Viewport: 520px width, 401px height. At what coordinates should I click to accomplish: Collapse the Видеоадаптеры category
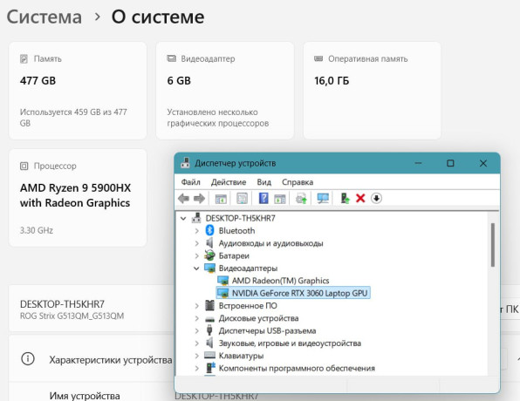pyautogui.click(x=196, y=268)
